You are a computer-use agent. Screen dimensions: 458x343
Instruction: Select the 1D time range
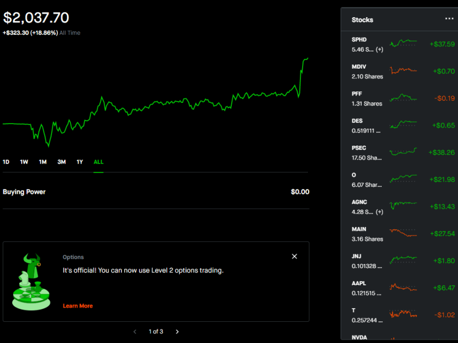(x=6, y=162)
